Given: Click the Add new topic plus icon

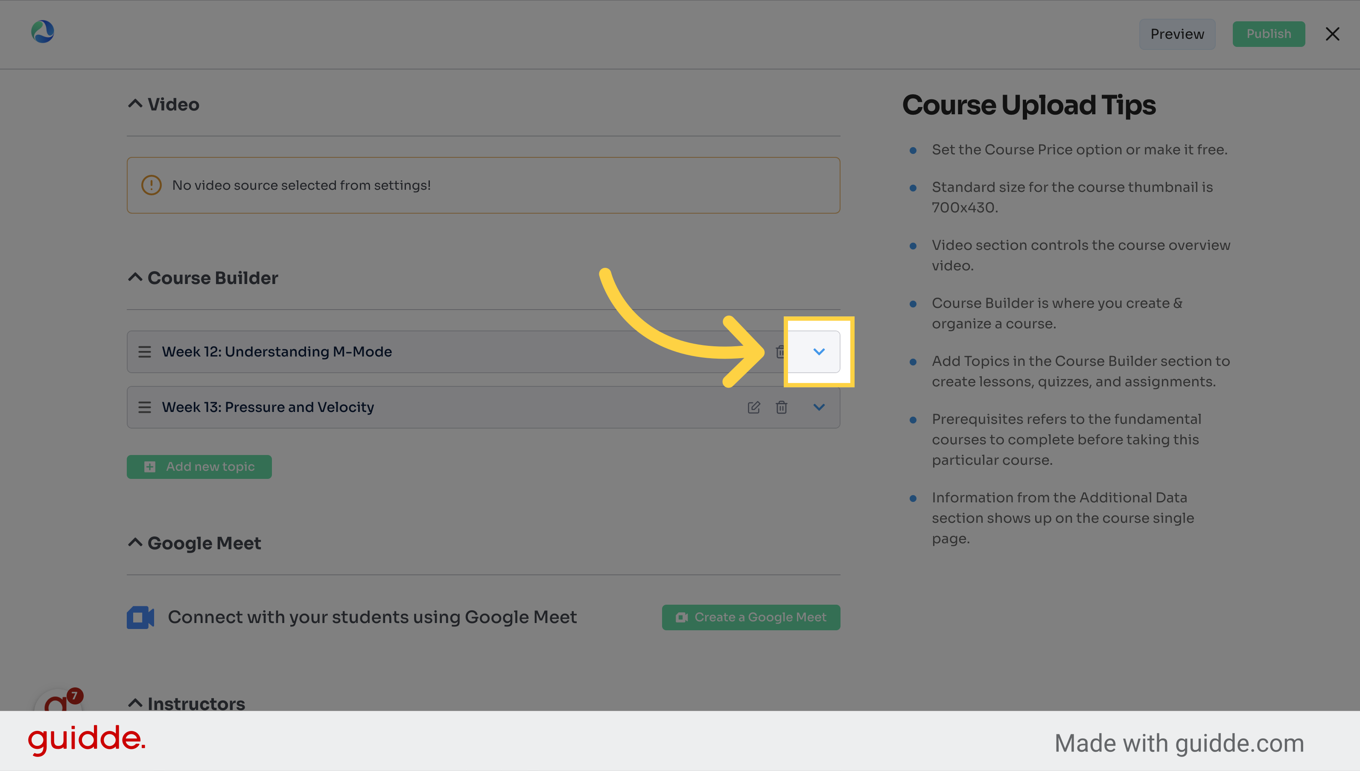Looking at the screenshot, I should (x=149, y=467).
